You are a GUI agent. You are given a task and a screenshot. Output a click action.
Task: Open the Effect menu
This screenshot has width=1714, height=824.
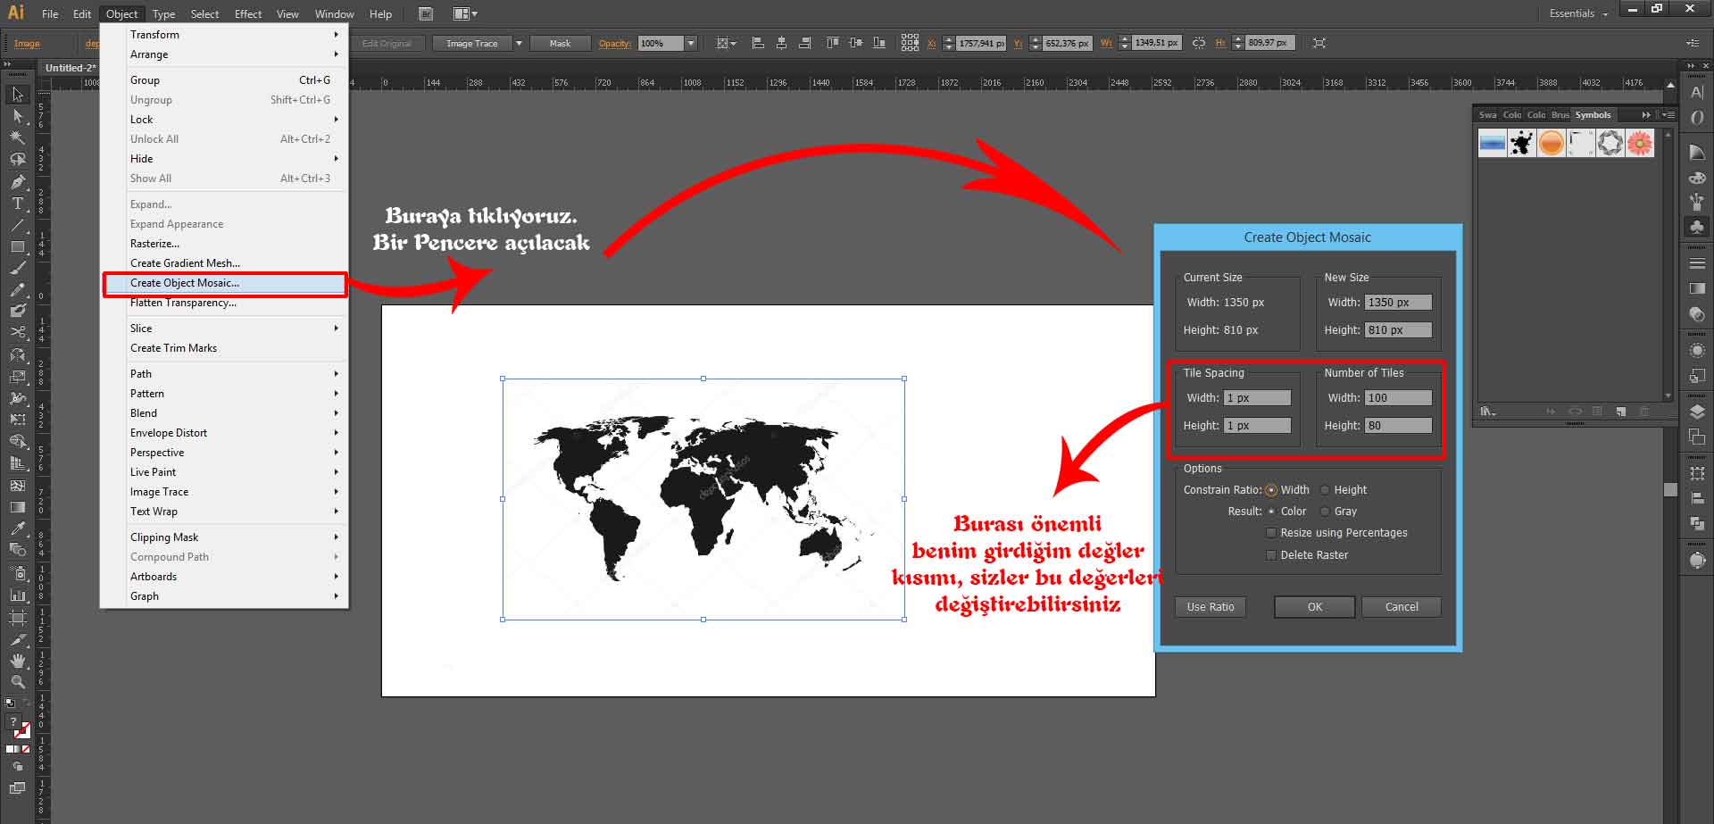247,14
